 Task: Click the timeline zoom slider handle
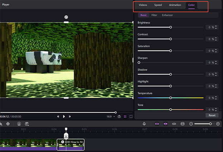click(210, 124)
